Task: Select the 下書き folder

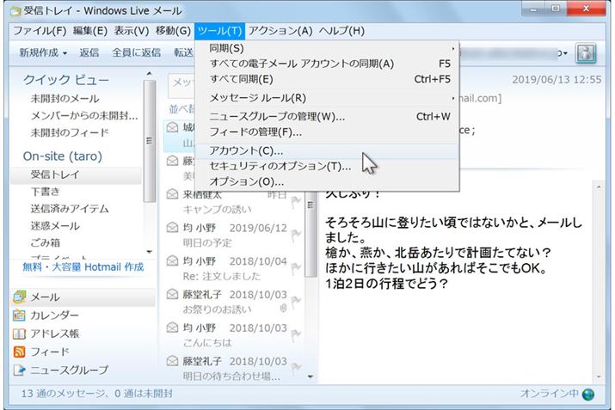Action: tap(45, 192)
